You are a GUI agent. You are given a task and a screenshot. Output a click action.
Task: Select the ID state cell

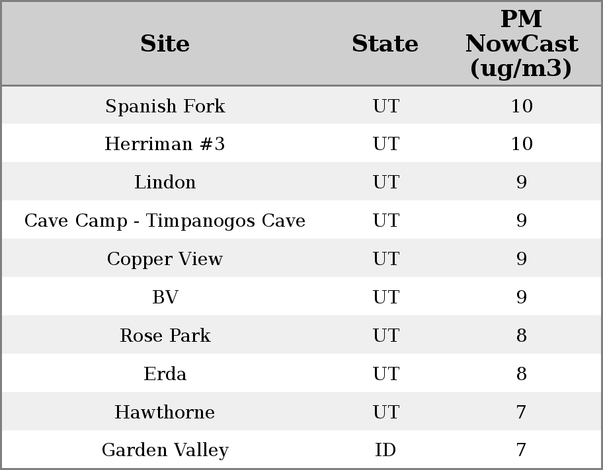(385, 450)
